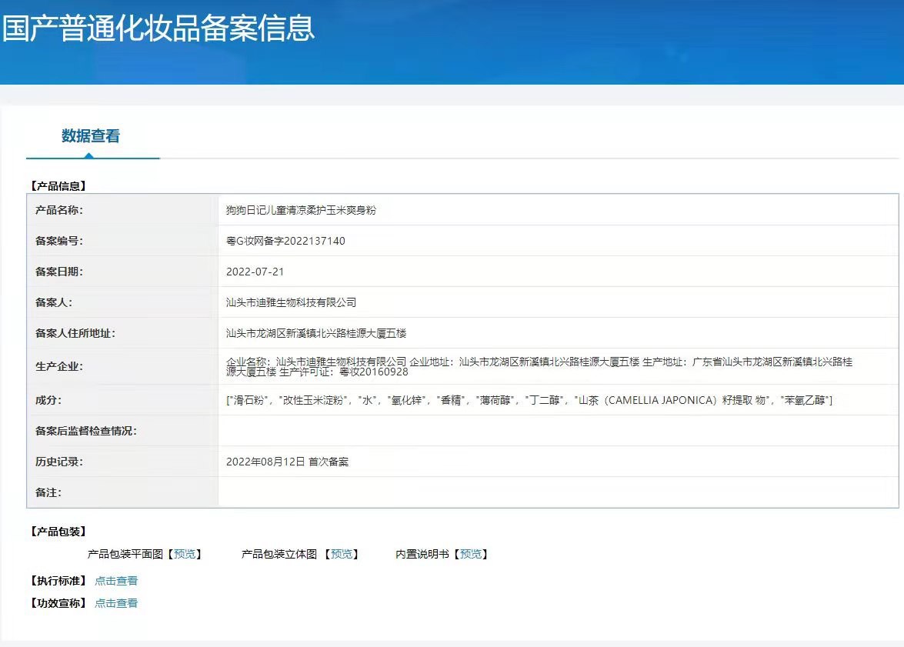Click the 成分: label

48,400
